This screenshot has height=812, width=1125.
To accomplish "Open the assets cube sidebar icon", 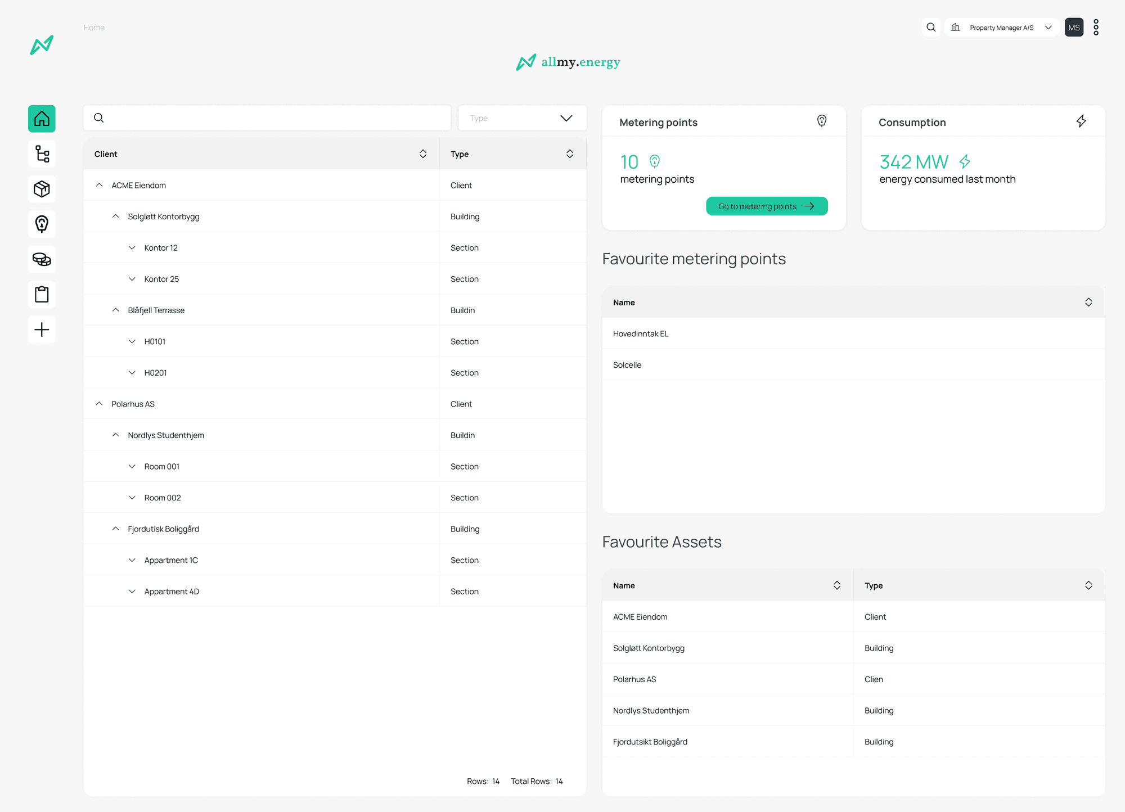I will click(42, 189).
